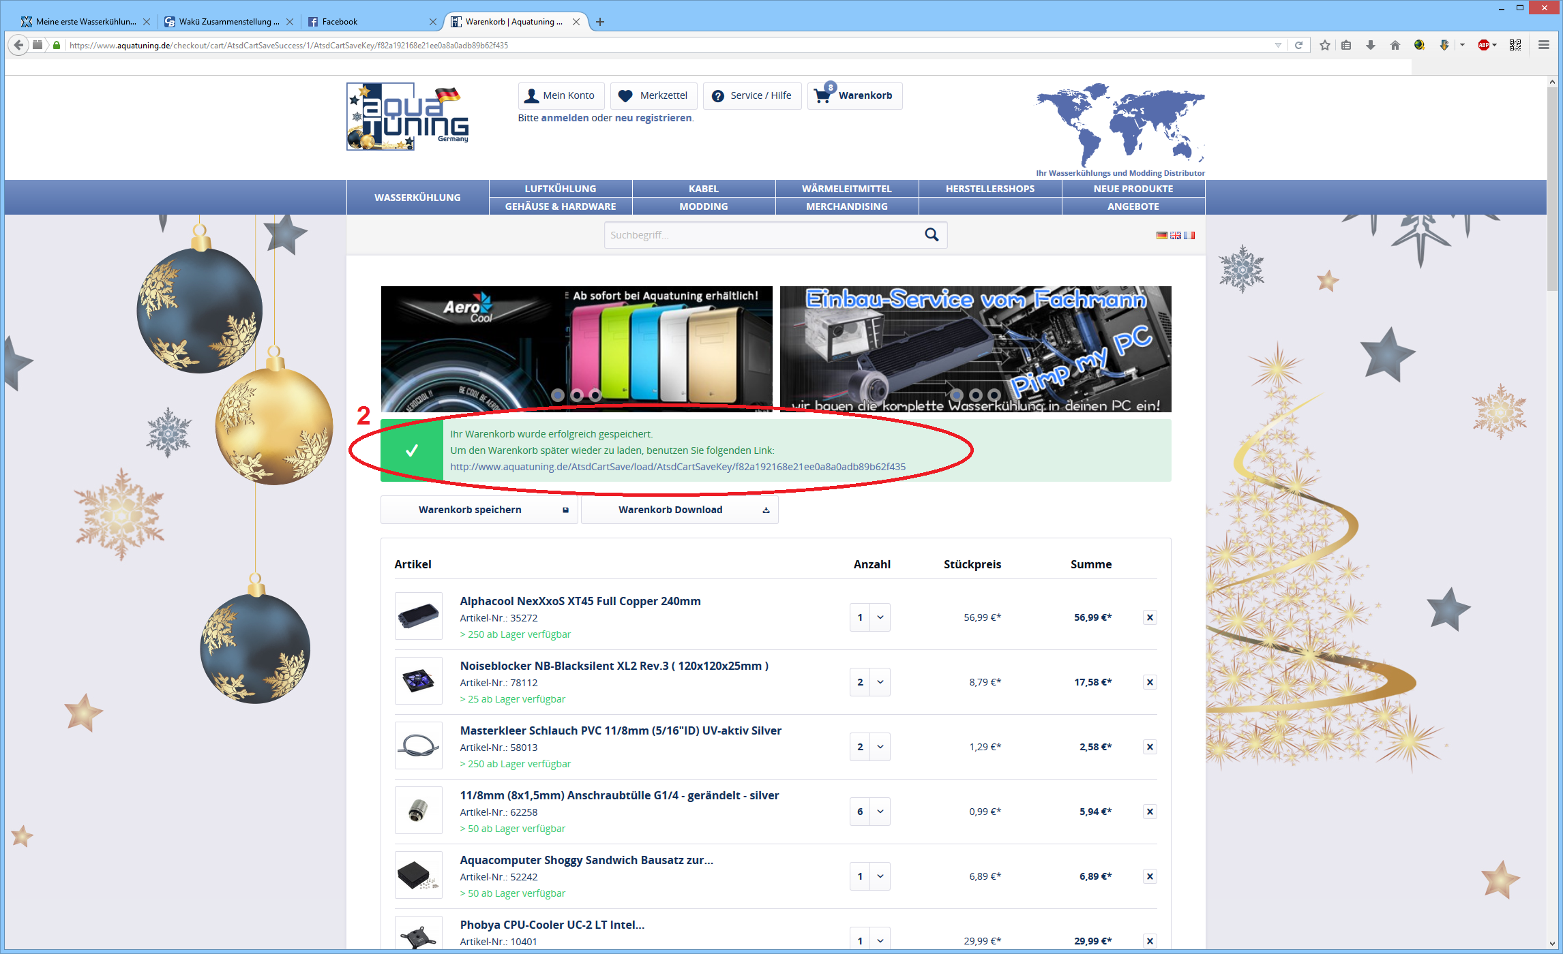The height and width of the screenshot is (954, 1563).
Task: Remove Noiseblocker NB-Blacksilent fan from cart
Action: point(1150,682)
